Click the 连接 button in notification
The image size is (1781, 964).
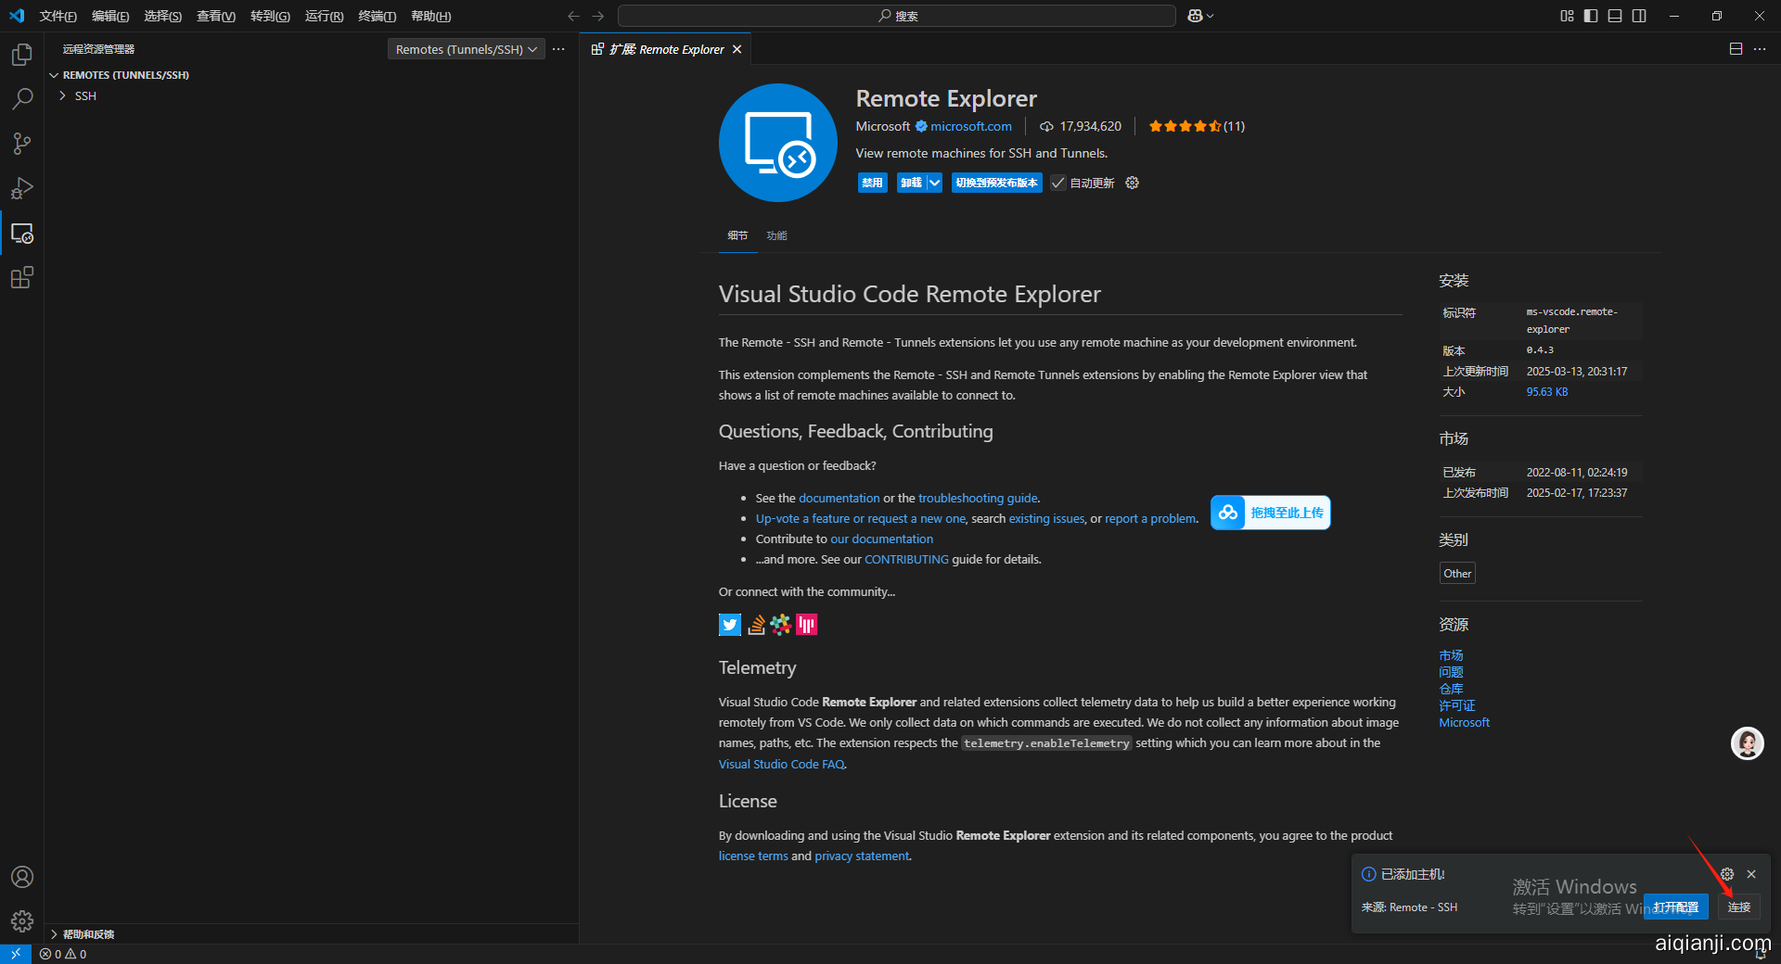coord(1738,907)
